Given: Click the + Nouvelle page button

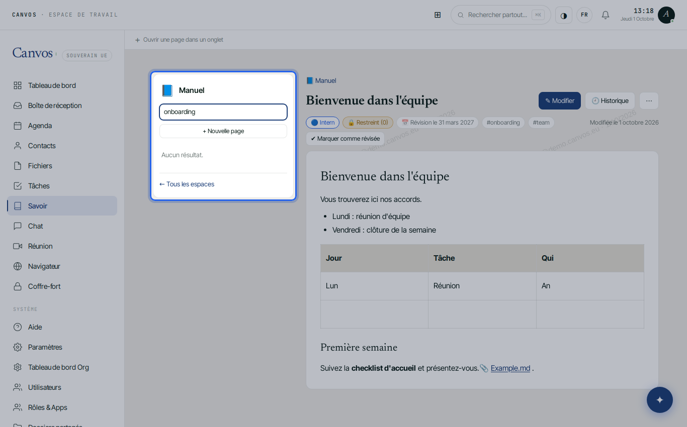Looking at the screenshot, I should coord(223,131).
